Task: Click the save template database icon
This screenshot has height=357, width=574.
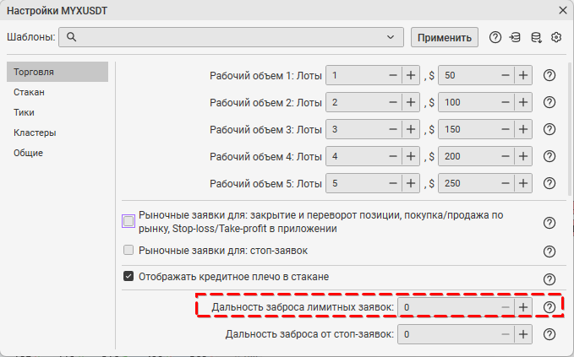Action: (536, 37)
